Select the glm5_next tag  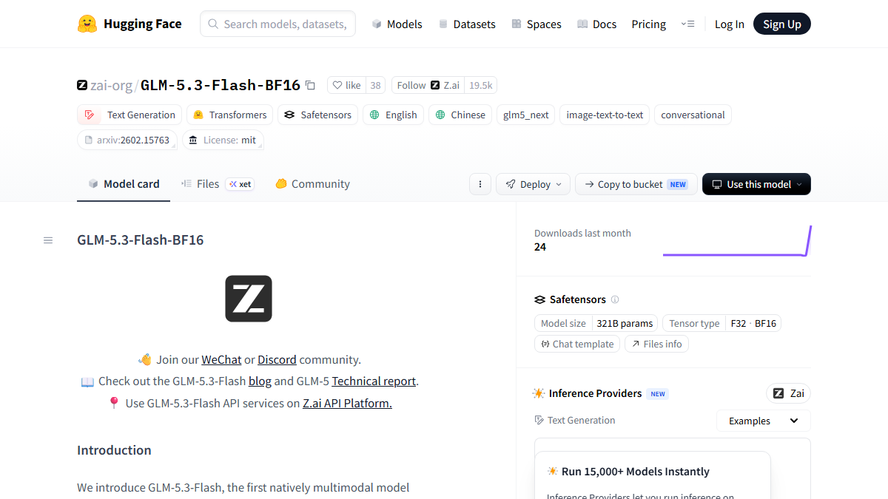point(525,115)
